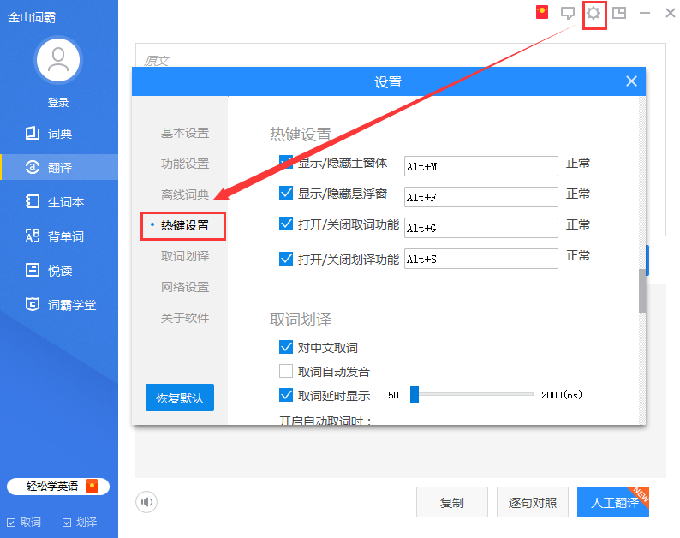Enable 取词自动发音 option
The width and height of the screenshot is (680, 538).
[x=286, y=371]
